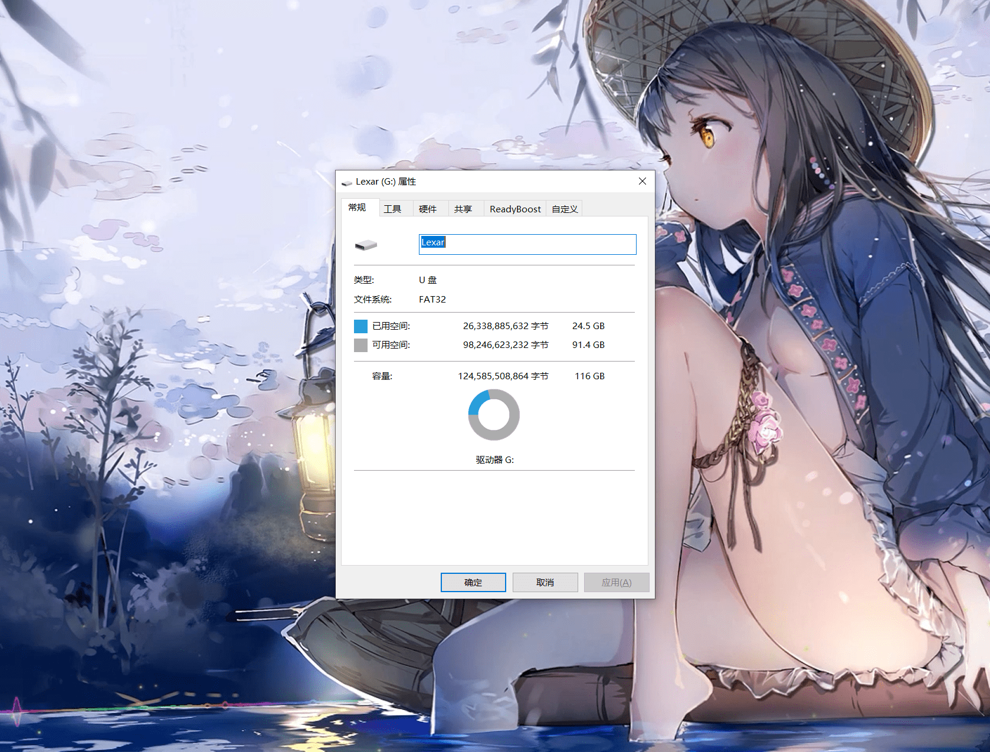
Task: Click the 可用空间 label
Action: pyautogui.click(x=391, y=345)
